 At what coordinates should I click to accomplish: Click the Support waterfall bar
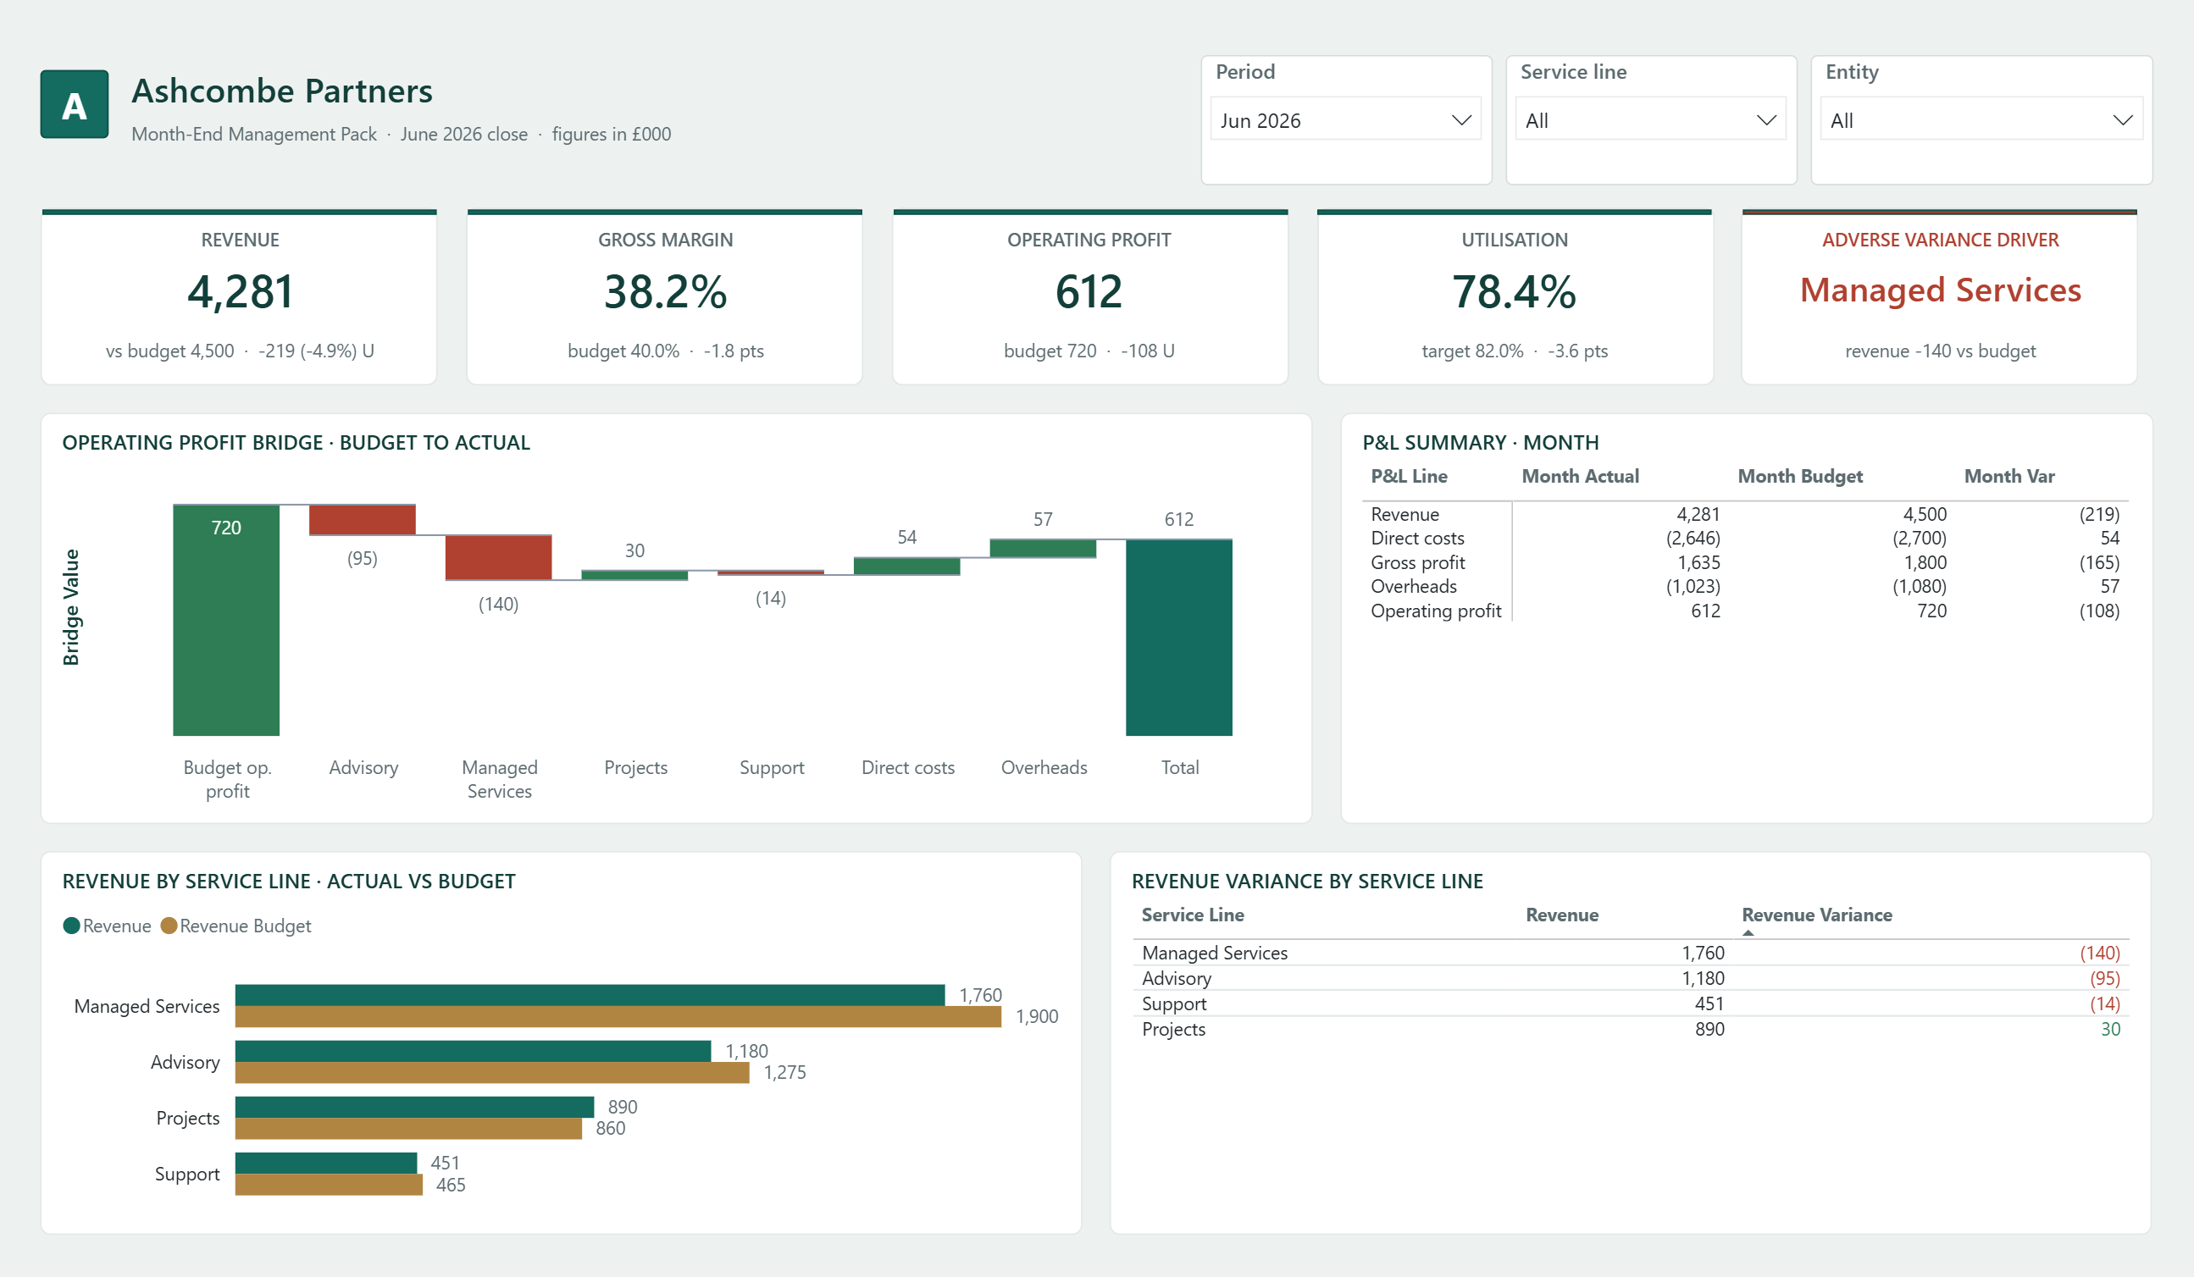(x=771, y=572)
